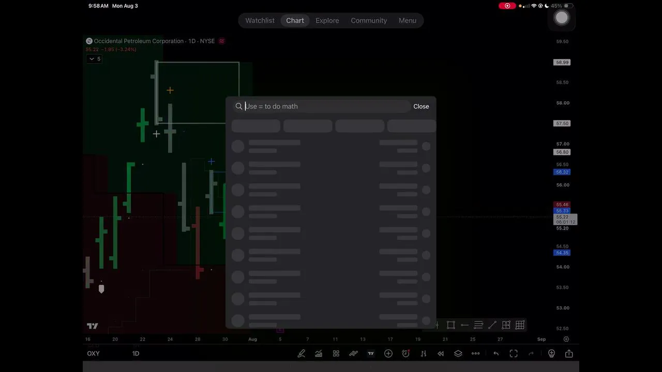Tap the battery 45% indicator
This screenshot has width=662, height=372.
[x=562, y=6]
